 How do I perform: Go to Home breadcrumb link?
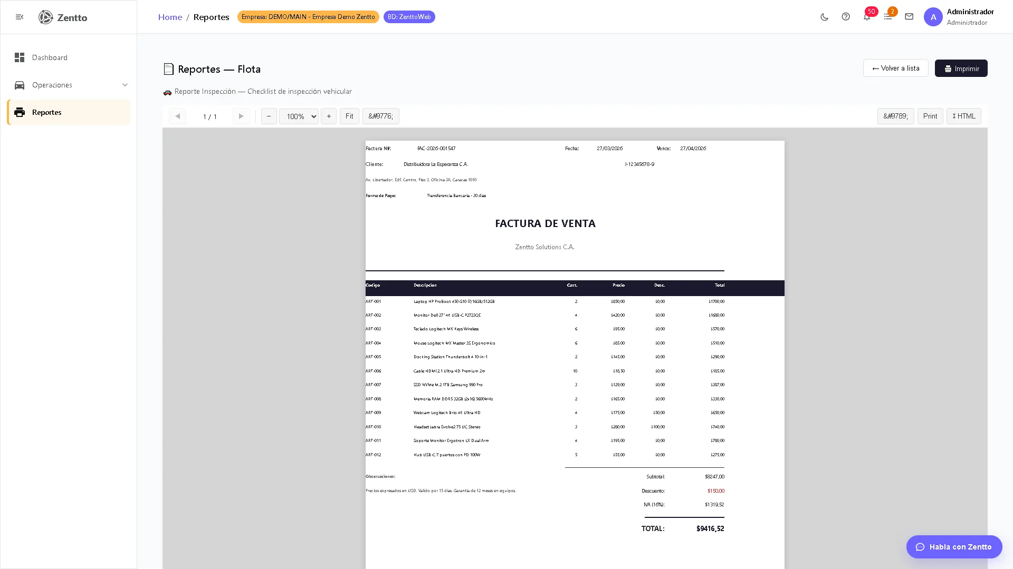[x=170, y=17]
